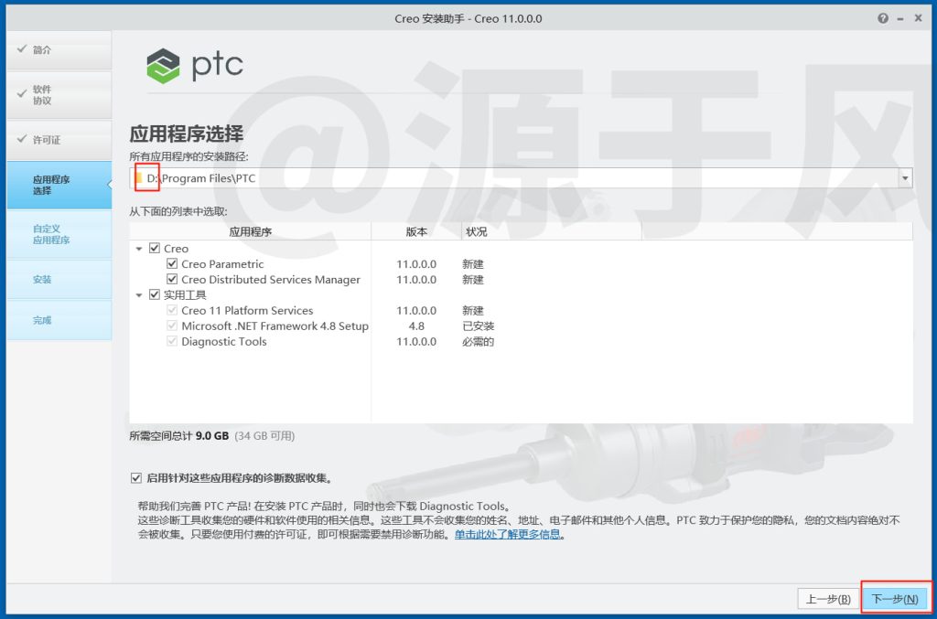Open the install path dropdown arrow

pos(905,178)
